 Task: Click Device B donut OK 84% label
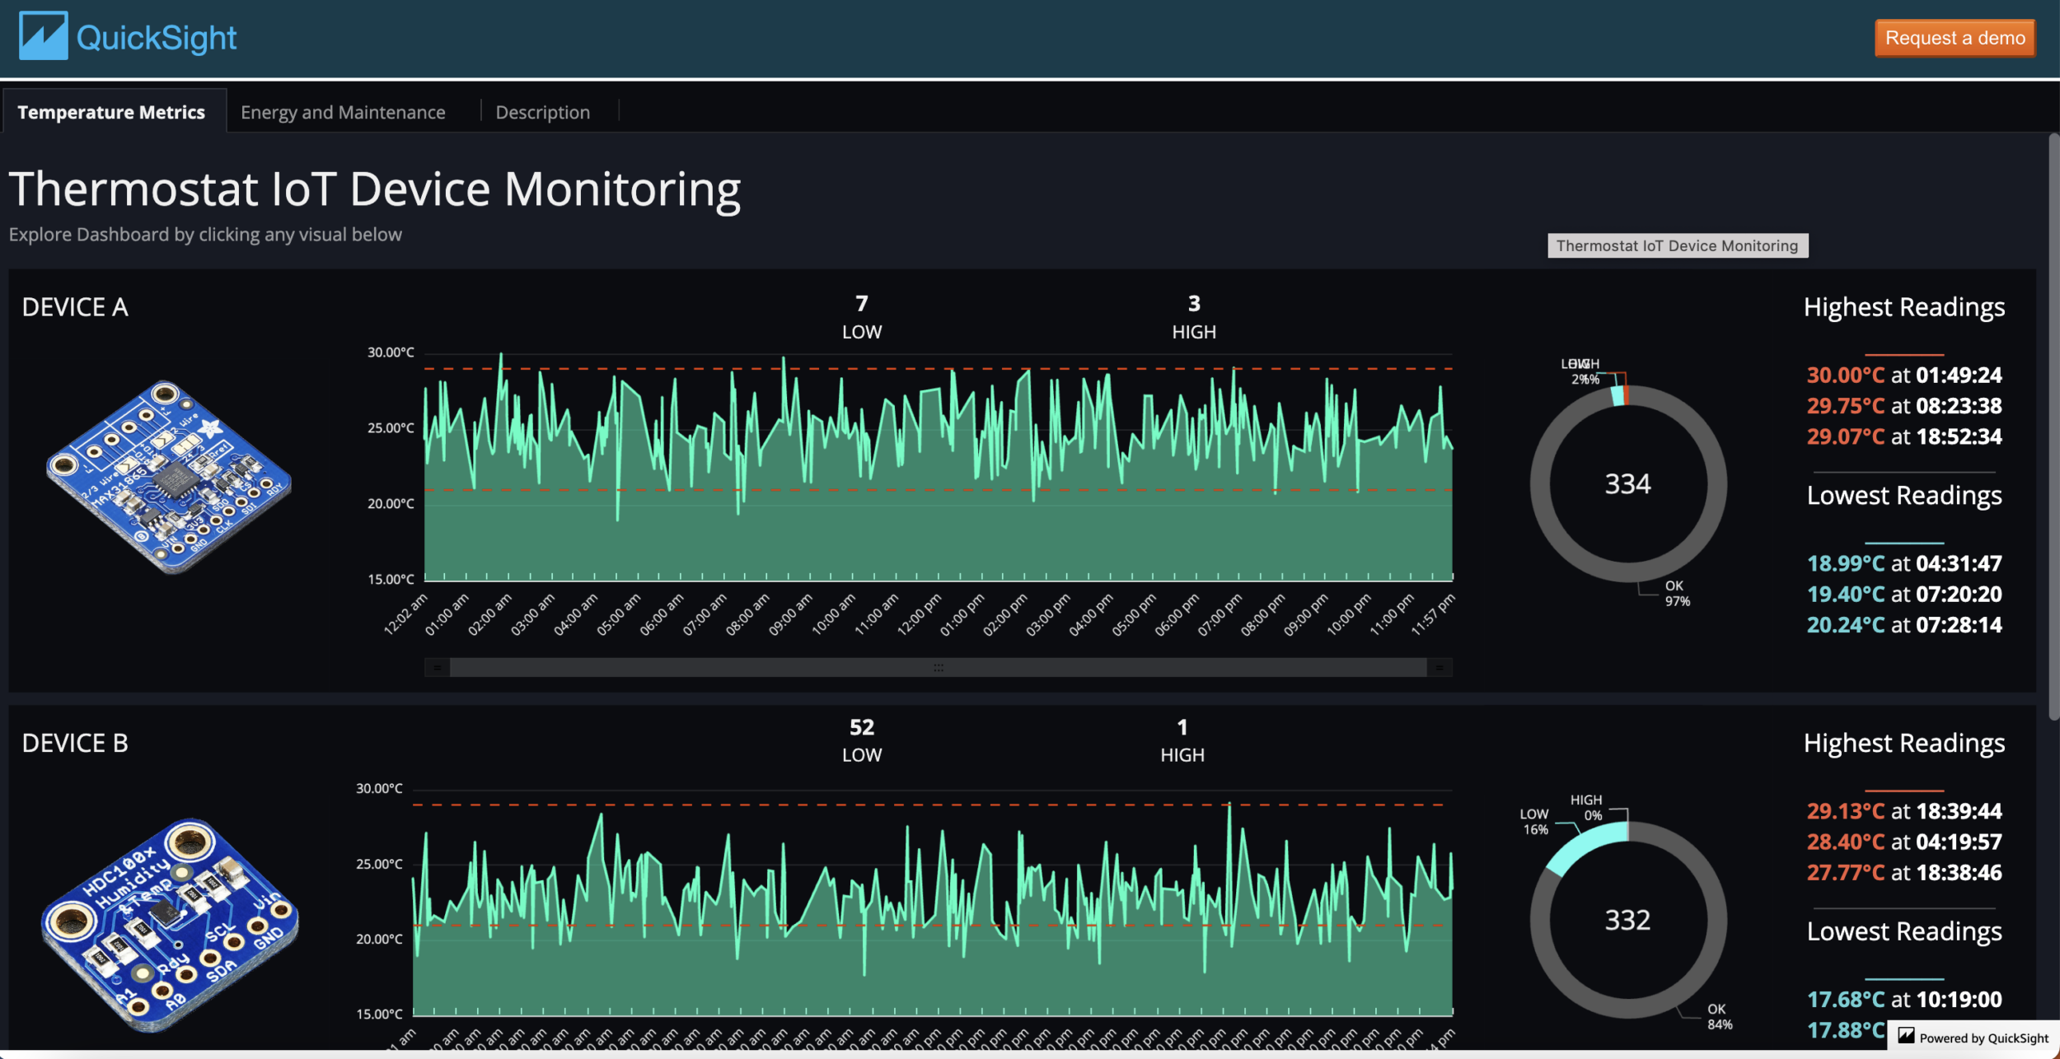1719,1017
